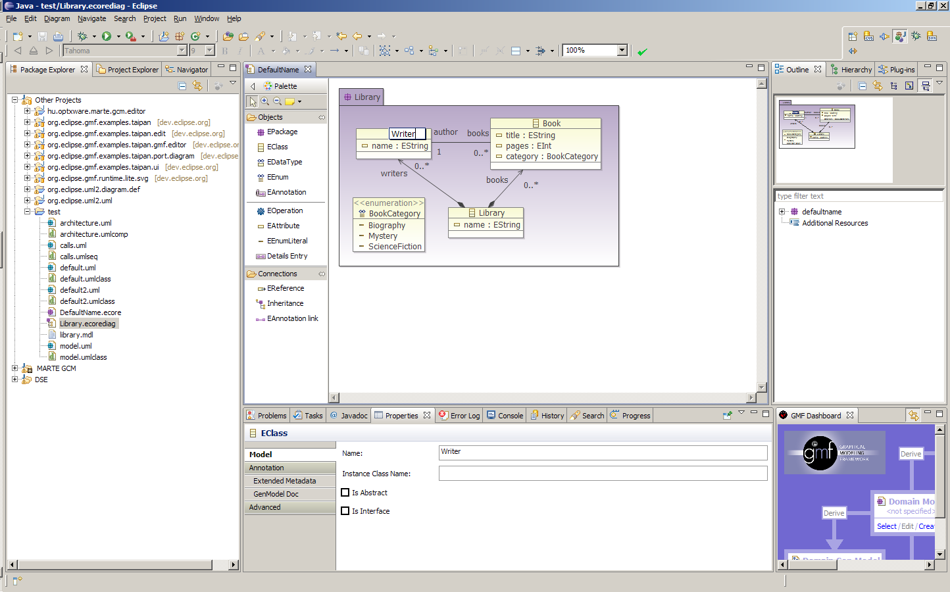Click the Back navigation yellow arrow
This screenshot has height=592, width=950.
pos(357,36)
